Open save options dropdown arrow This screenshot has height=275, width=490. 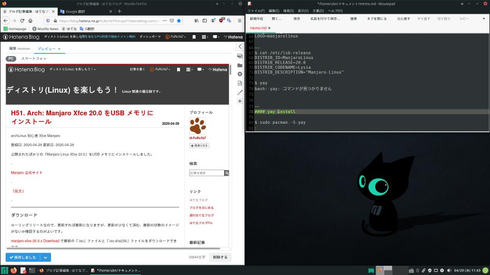45,258
